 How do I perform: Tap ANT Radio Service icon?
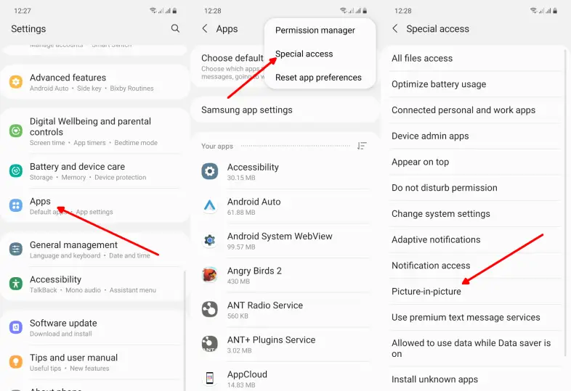coord(210,309)
